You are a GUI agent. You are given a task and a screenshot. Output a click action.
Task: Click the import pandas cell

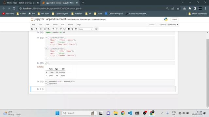coord(110,32)
